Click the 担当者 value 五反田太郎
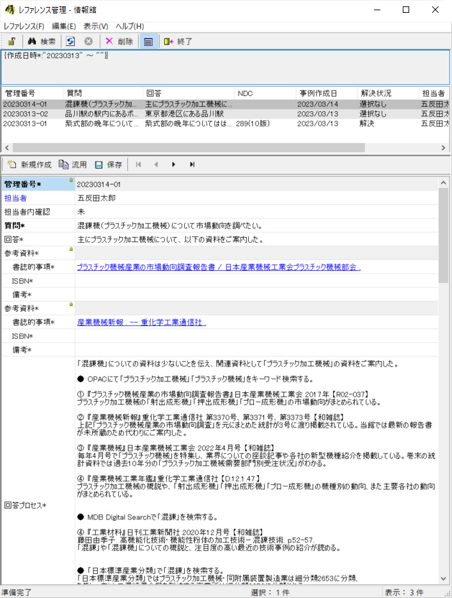This screenshot has width=452, height=598. (x=256, y=198)
